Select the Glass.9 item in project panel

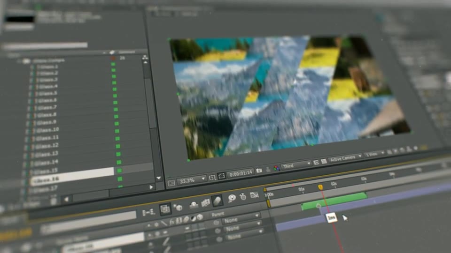[46, 122]
